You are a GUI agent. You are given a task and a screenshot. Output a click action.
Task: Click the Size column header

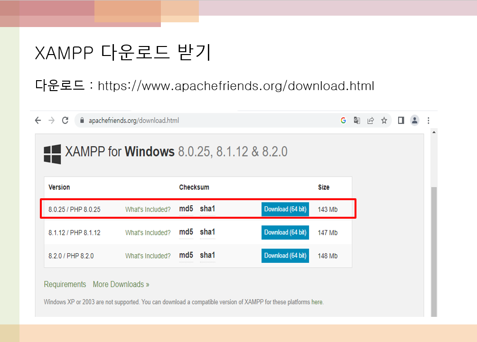[x=324, y=187]
